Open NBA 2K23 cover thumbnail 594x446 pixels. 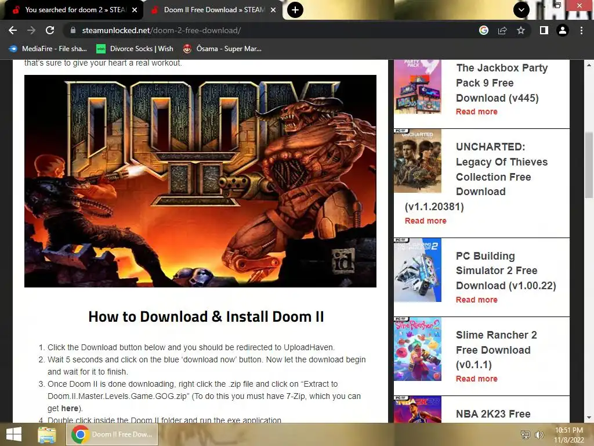click(418, 409)
